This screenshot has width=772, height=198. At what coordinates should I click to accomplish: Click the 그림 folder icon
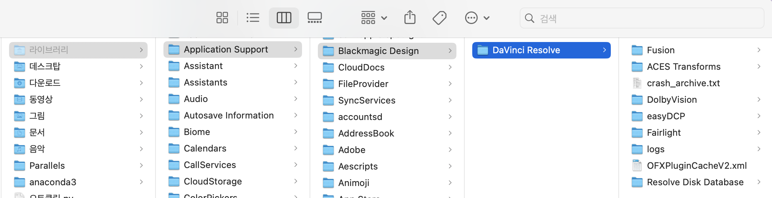[x=19, y=116]
